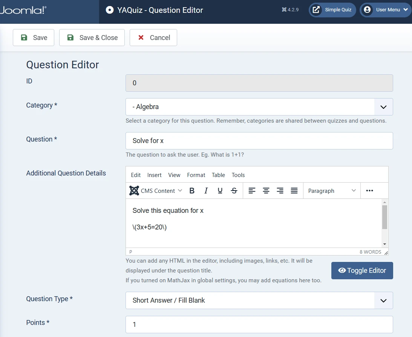The image size is (412, 337).
Task: Click the Underline icon
Action: point(220,191)
